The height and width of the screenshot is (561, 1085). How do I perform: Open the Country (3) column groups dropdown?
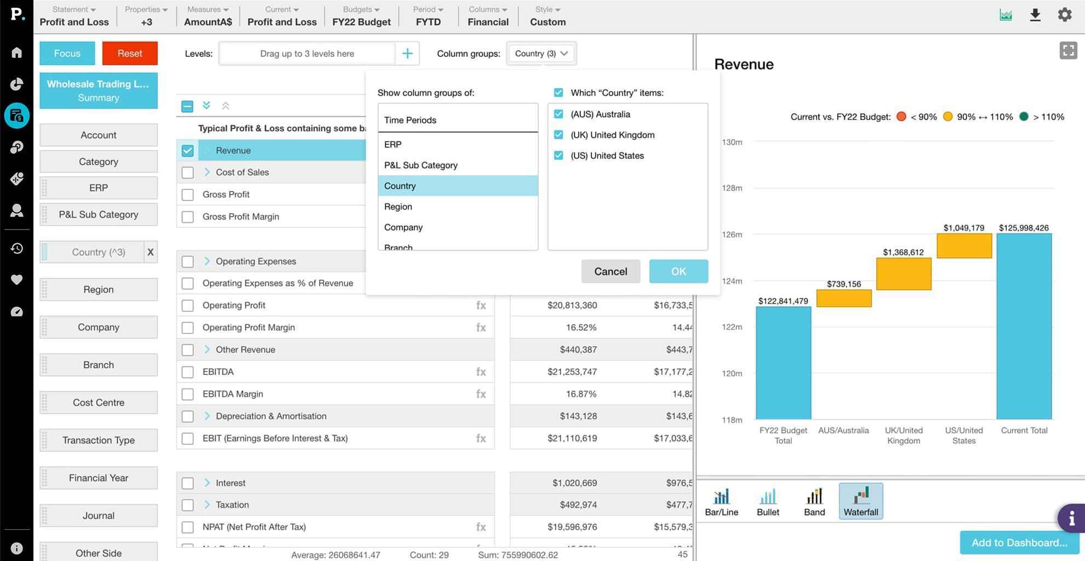[541, 53]
